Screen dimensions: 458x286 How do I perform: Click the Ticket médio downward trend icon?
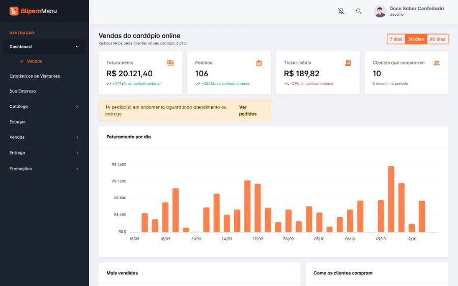click(287, 84)
